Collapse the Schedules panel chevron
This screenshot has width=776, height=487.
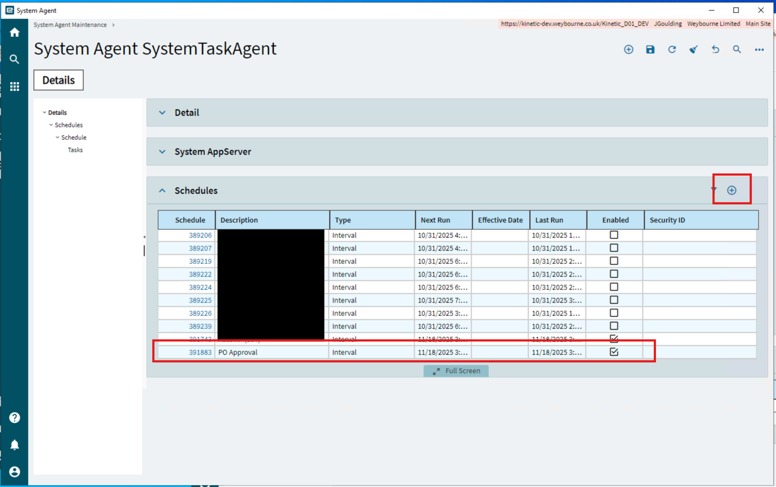click(162, 191)
